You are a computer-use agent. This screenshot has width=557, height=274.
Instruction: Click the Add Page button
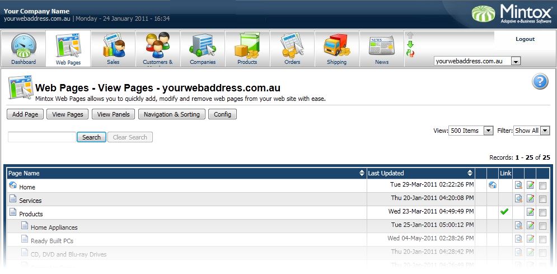(25, 114)
